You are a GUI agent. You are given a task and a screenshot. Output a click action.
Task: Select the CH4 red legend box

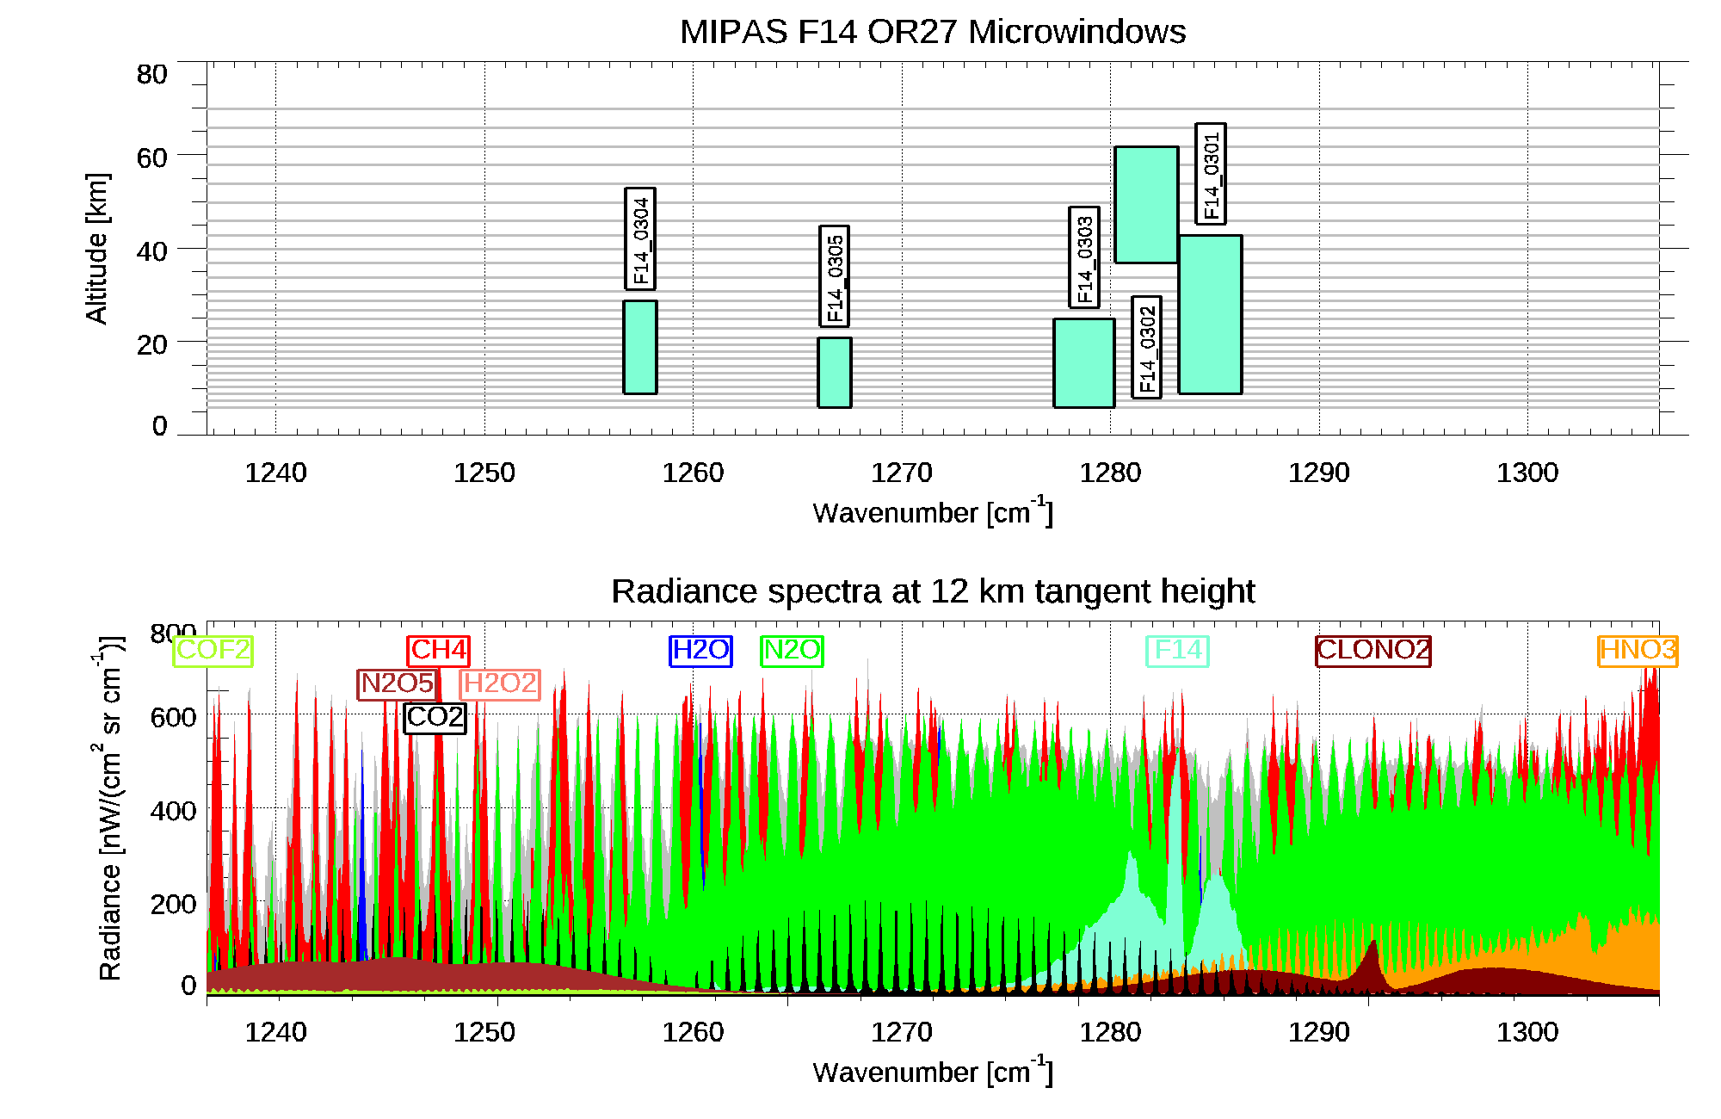coord(438,650)
